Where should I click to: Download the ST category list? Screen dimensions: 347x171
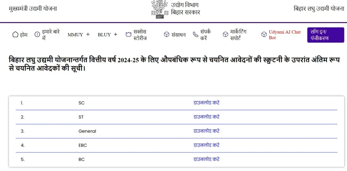click(206, 117)
